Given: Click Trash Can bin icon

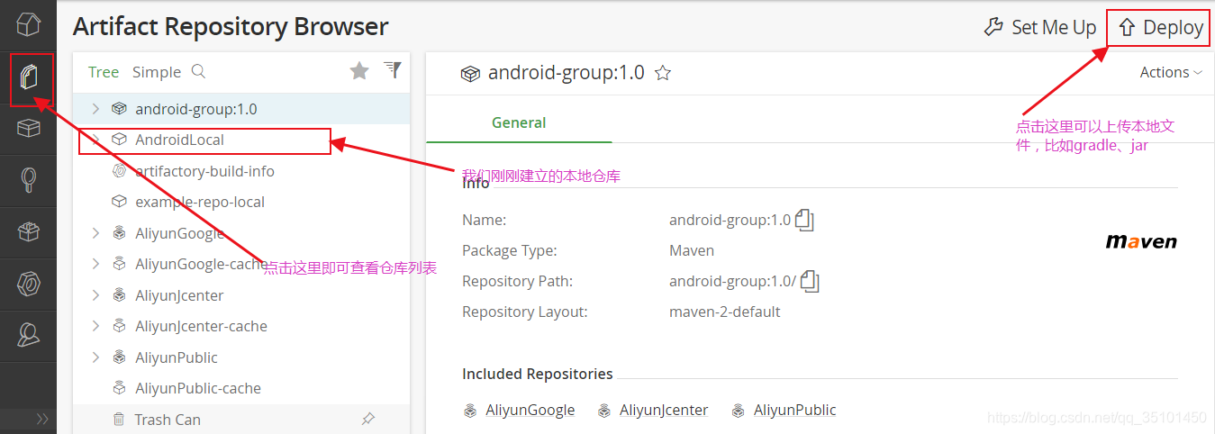Looking at the screenshot, I should point(119,419).
